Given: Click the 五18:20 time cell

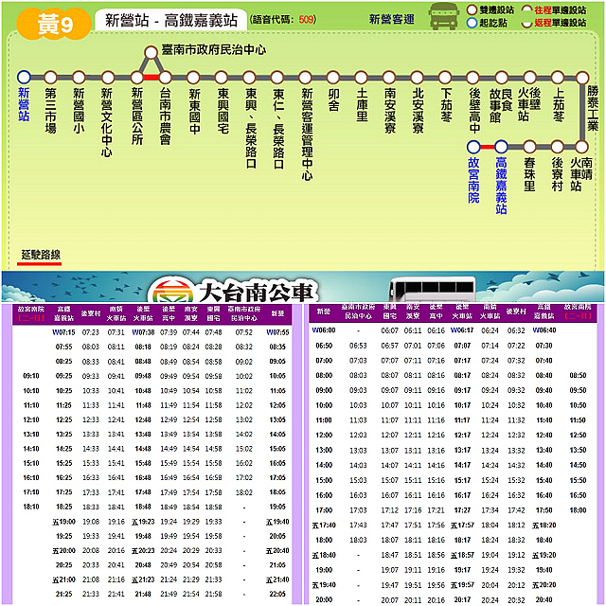Looking at the screenshot, I should (544, 526).
